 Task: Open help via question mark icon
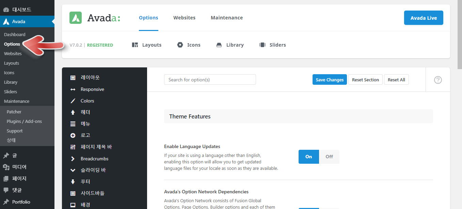click(x=438, y=80)
